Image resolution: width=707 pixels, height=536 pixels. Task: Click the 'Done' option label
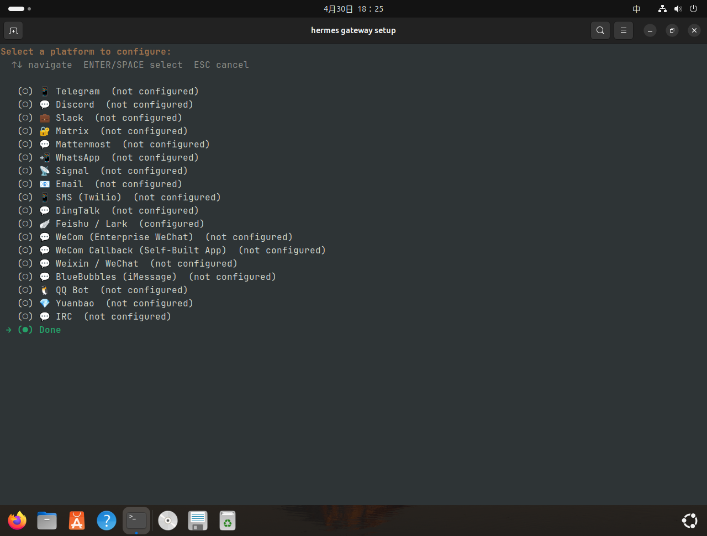click(x=50, y=330)
